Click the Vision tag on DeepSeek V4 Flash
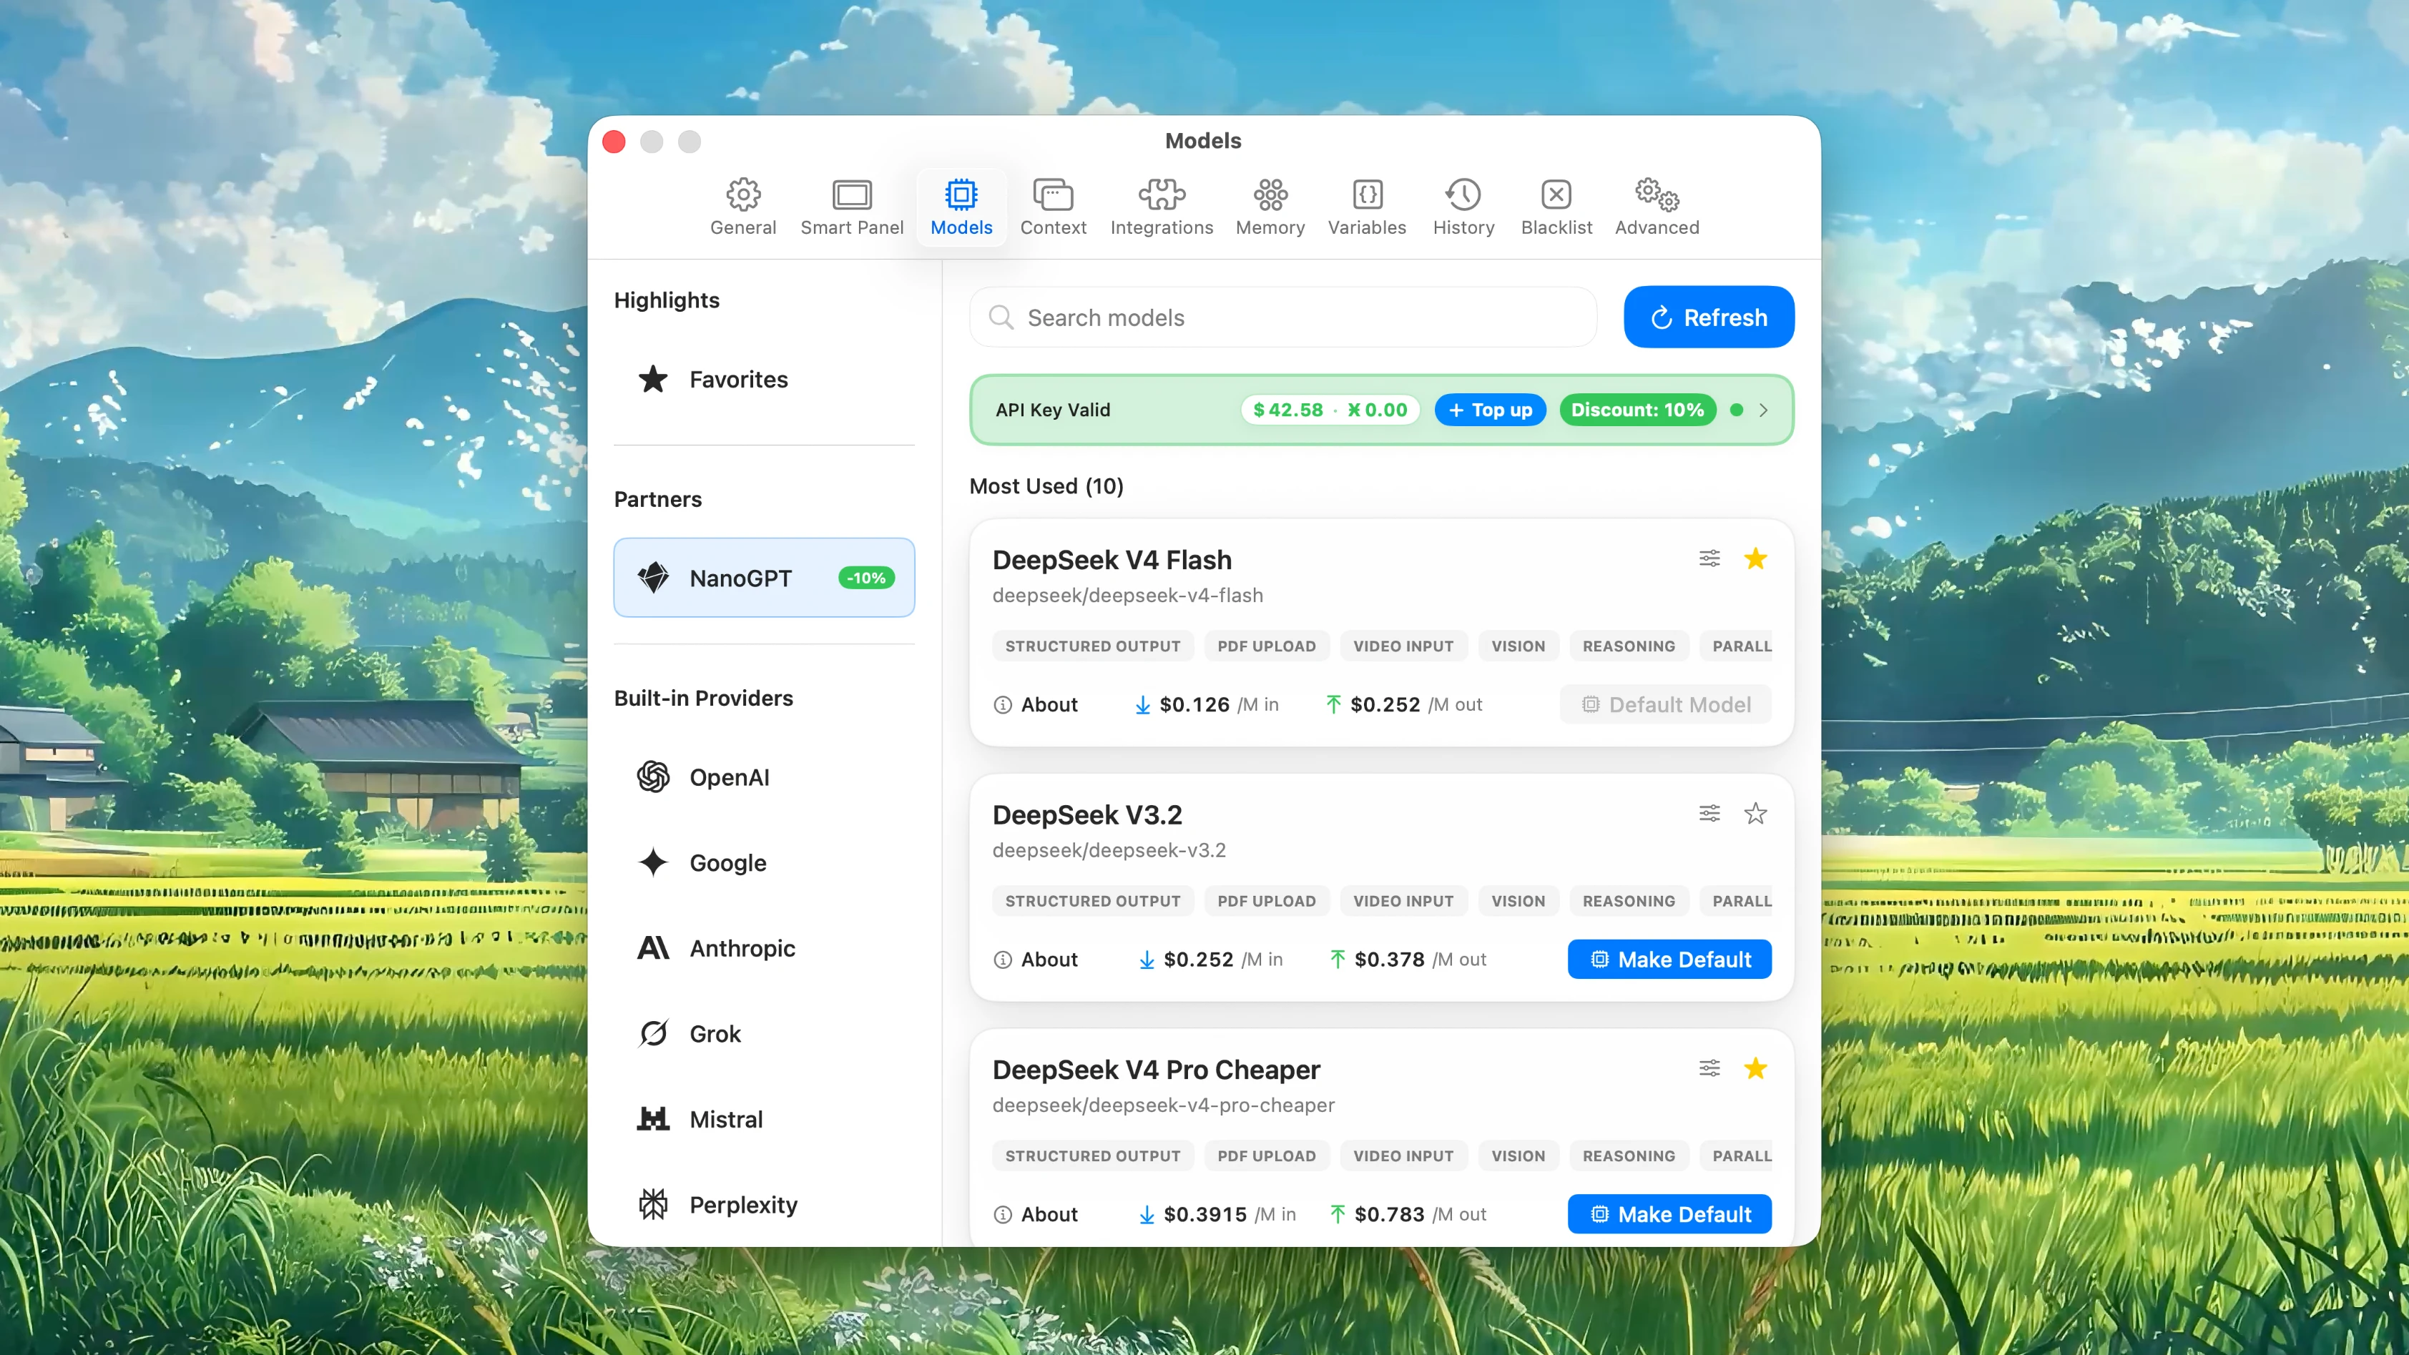The image size is (2409, 1355). point(1518,646)
